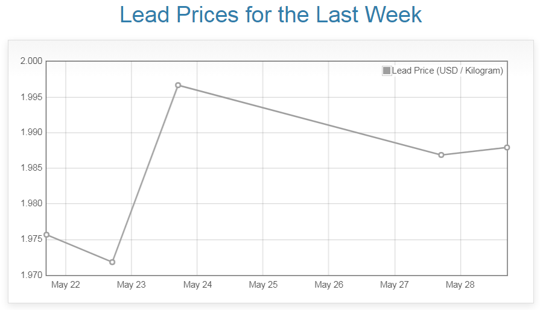This screenshot has height=310, width=540.
Task: Select the lowest data point near 1.972
Action: (112, 262)
